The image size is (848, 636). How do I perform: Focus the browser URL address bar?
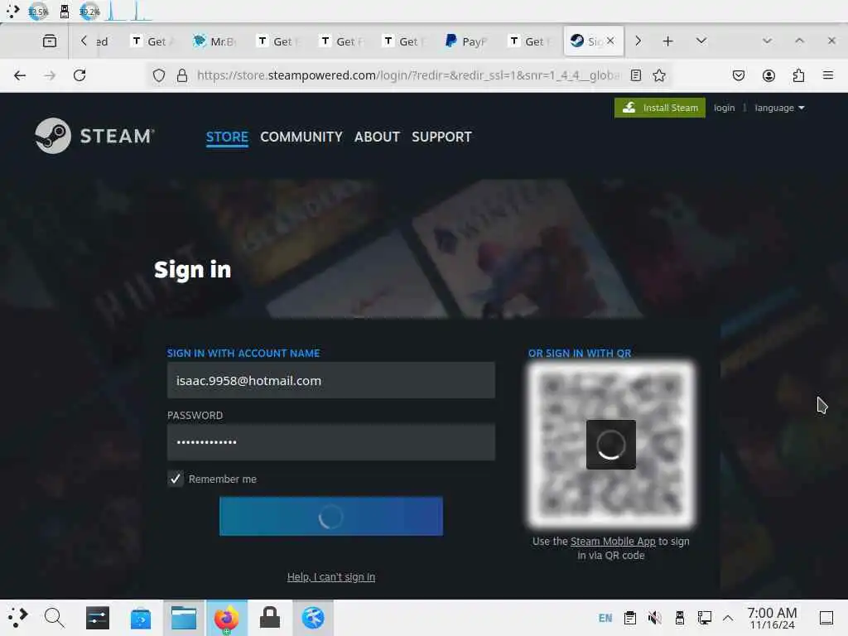(x=408, y=75)
